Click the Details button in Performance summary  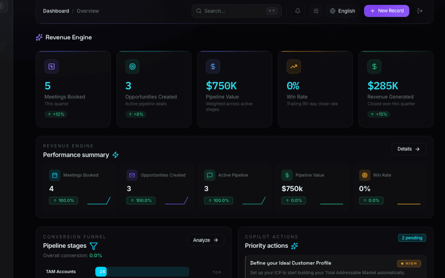click(409, 149)
